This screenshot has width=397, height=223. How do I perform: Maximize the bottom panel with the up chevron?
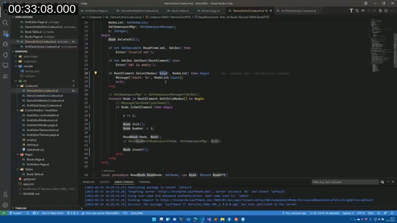388,182
